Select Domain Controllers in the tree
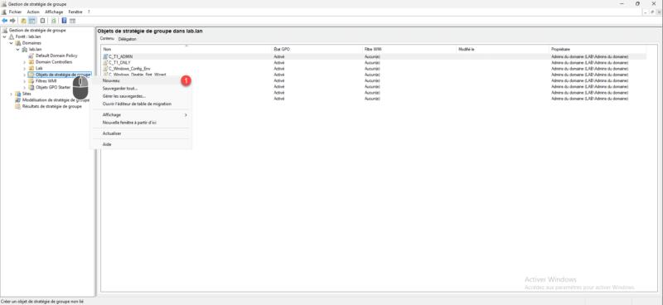663x305 pixels. click(54, 62)
